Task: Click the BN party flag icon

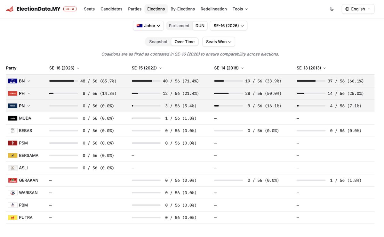Action: tap(12, 81)
